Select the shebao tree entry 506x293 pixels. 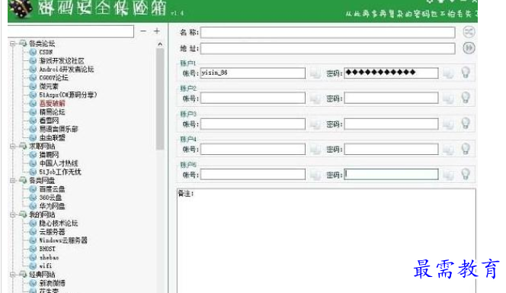[49, 257]
